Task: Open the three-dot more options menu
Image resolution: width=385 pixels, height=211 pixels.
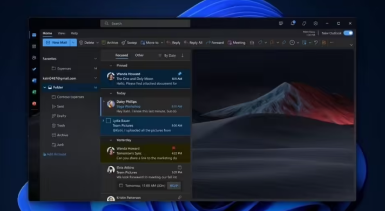Action: point(332,43)
